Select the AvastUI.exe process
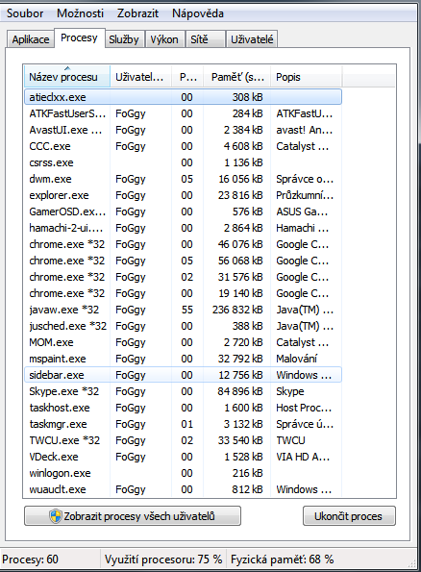This screenshot has width=421, height=572. pyautogui.click(x=183, y=130)
